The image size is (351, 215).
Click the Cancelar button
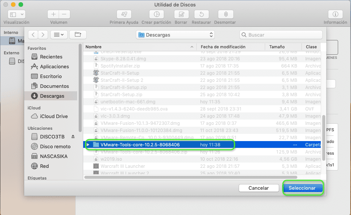259,188
